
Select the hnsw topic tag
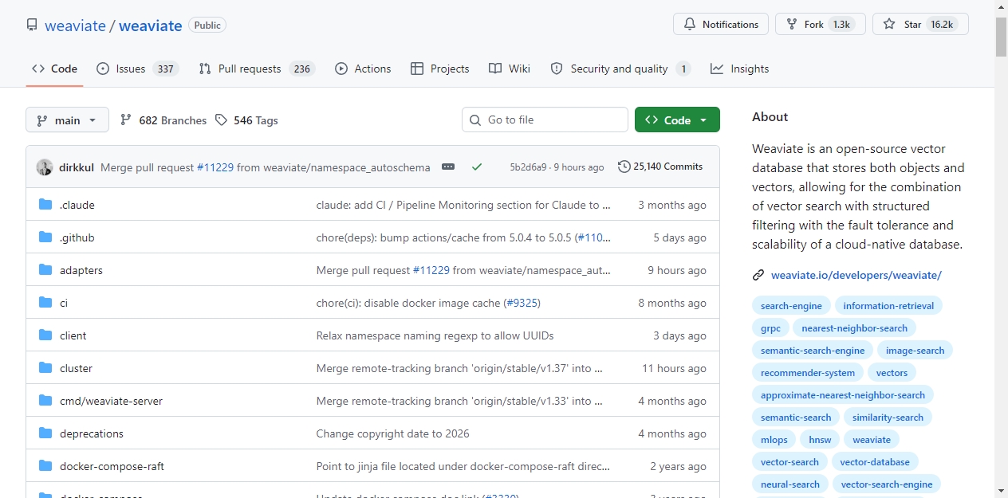click(820, 440)
